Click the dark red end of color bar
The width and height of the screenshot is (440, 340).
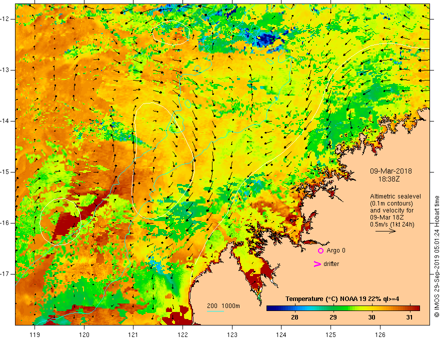[416, 308]
